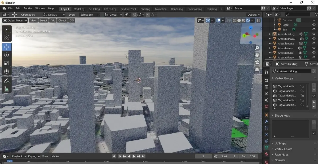Open Render properties tab
Image resolution: width=318 pixels, height=164 pixels.
(x=267, y=80)
